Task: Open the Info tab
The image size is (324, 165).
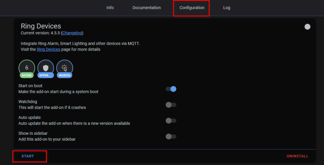Action: [110, 8]
